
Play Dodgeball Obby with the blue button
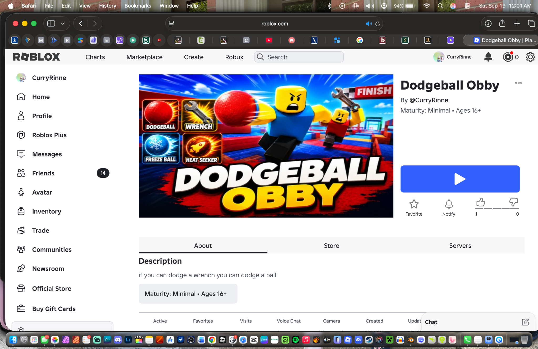tap(460, 179)
